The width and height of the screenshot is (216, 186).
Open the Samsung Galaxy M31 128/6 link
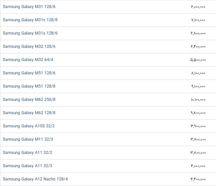point(29,6)
